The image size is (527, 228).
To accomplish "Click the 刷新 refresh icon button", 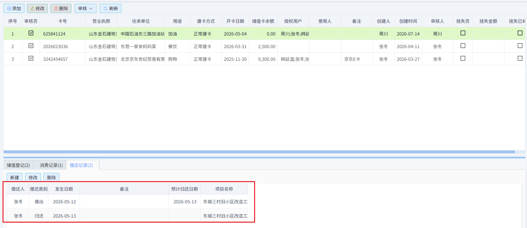I will click(110, 9).
